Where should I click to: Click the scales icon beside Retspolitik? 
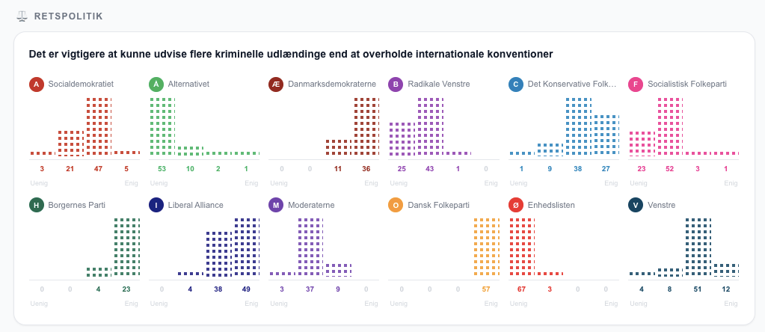click(x=22, y=16)
